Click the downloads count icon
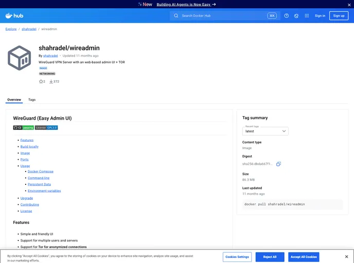Image resolution: width=354 pixels, height=263 pixels. [x=51, y=81]
